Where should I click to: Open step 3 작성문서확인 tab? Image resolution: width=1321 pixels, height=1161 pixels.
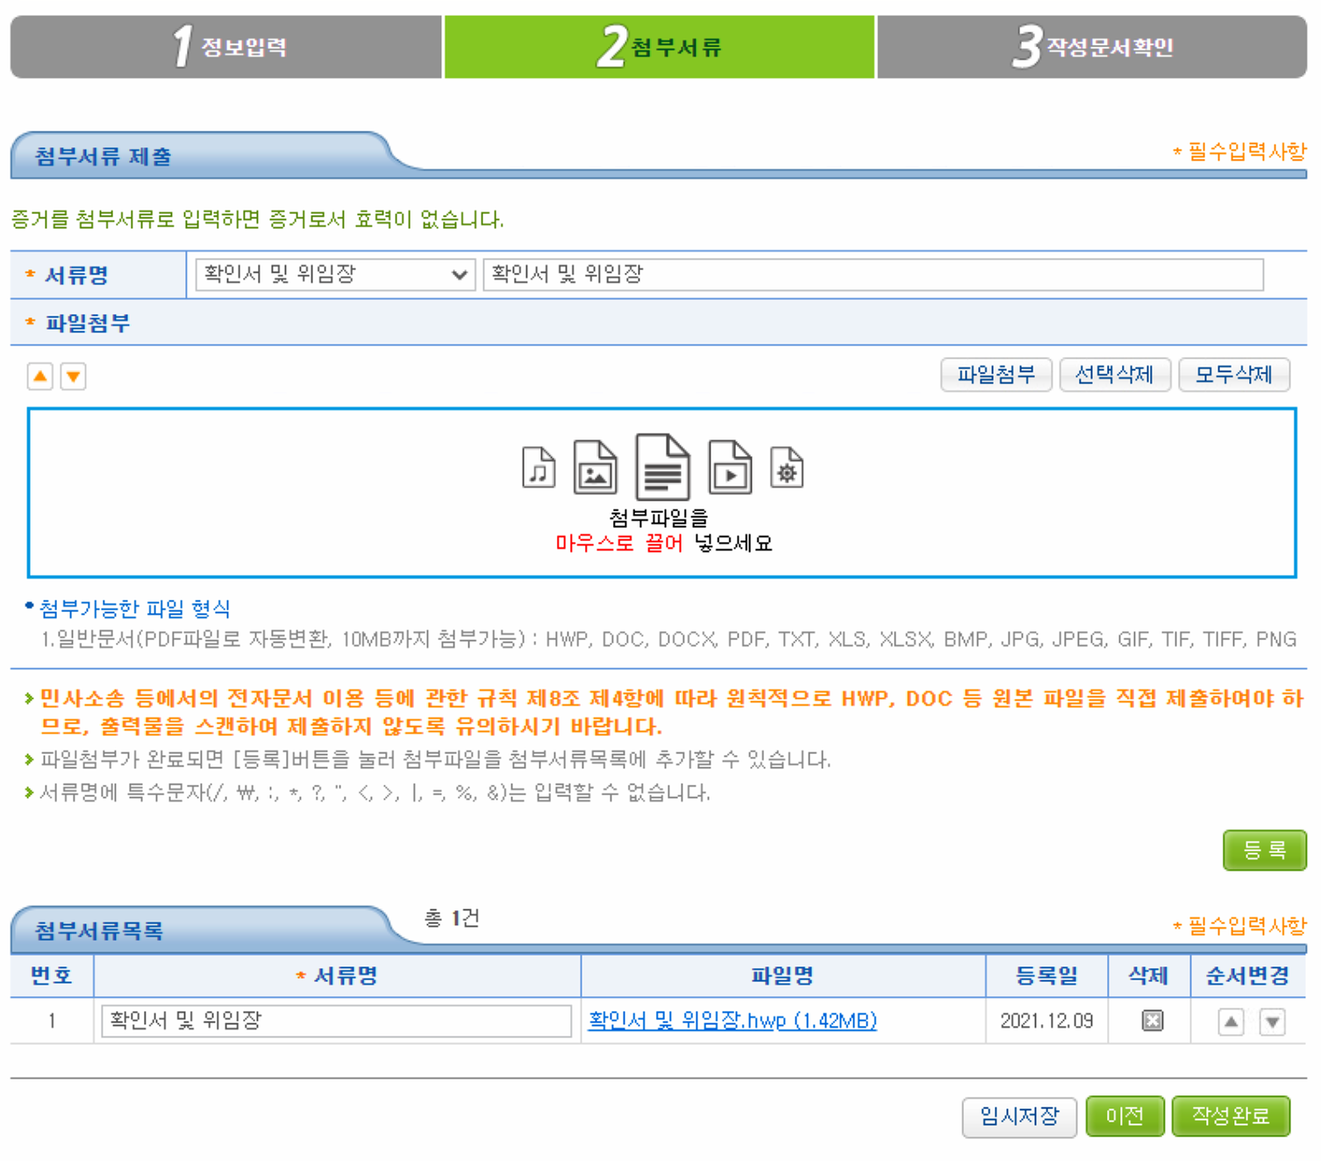pyautogui.click(x=1092, y=46)
